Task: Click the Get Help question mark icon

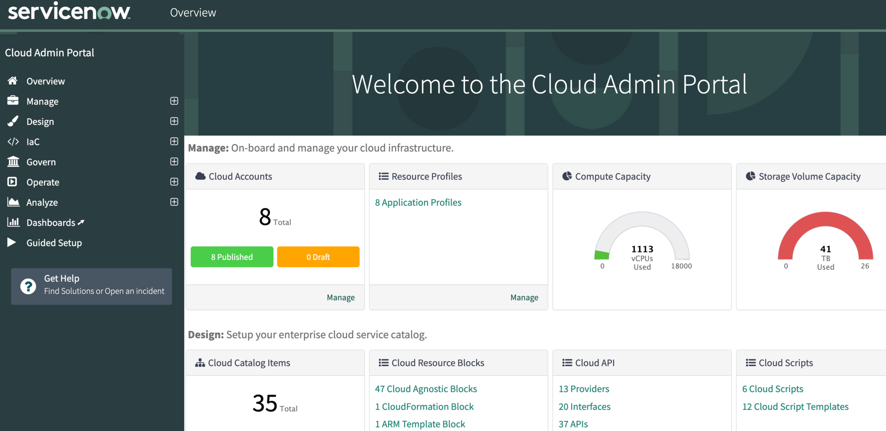Action: [x=28, y=286]
